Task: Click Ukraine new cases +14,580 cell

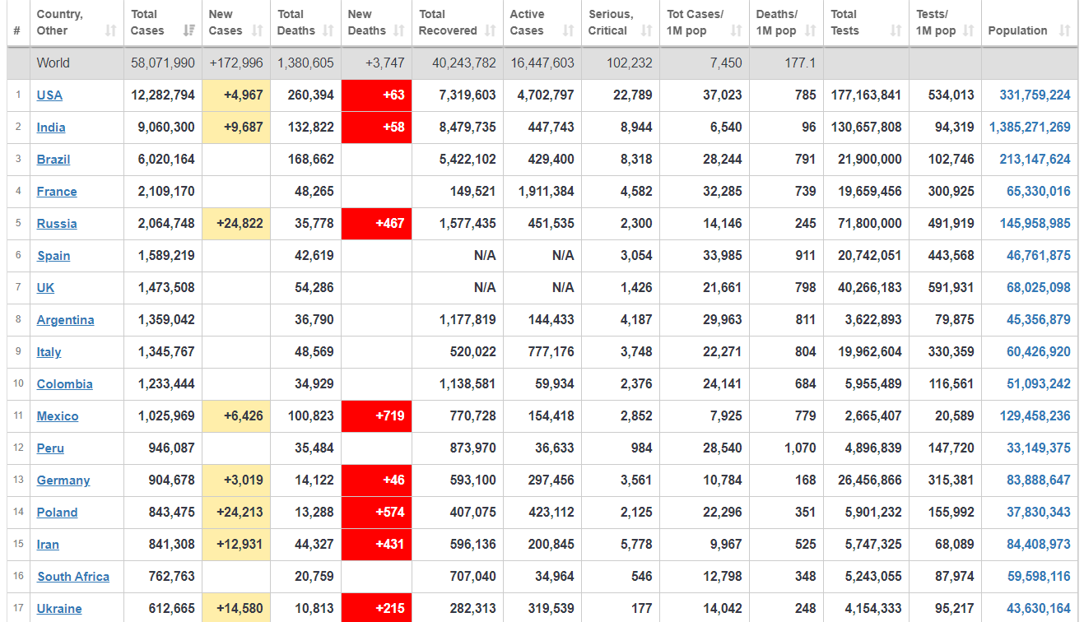Action: 236,608
